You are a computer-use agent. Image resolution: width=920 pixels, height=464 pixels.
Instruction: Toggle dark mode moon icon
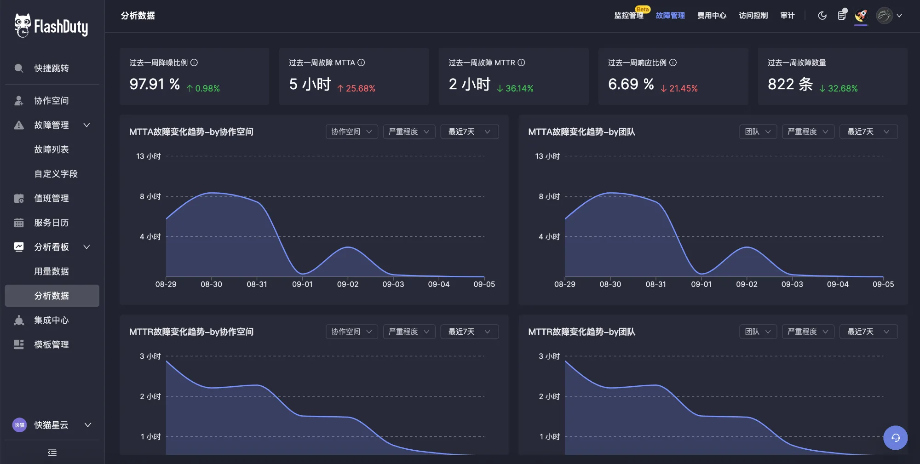[x=822, y=16]
